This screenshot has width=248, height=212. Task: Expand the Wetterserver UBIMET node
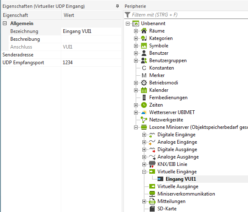(136, 112)
